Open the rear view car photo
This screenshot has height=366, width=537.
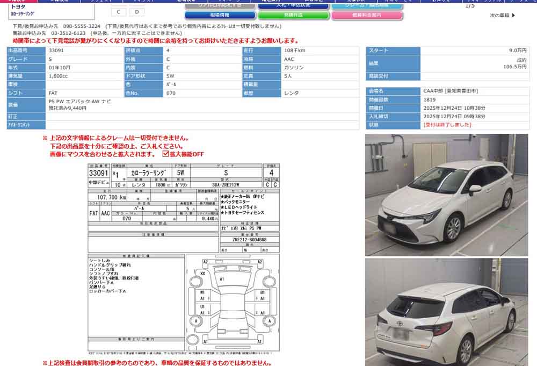pos(446,312)
